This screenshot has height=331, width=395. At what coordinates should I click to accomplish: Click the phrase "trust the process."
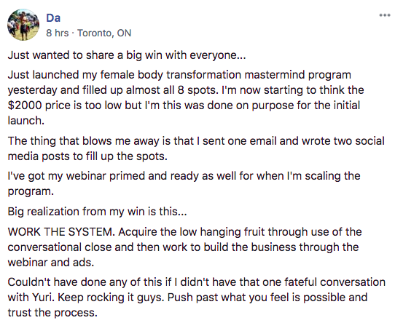tap(52, 313)
